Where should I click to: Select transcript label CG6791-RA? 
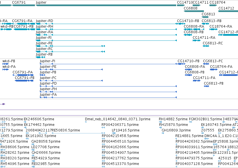22,21
